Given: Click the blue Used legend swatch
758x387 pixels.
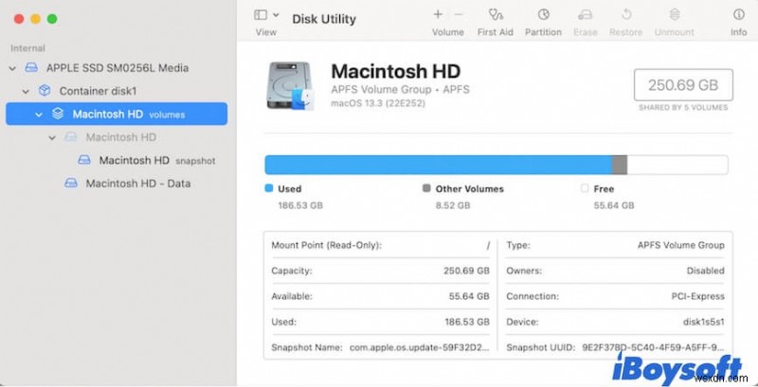Looking at the screenshot, I should point(269,188).
